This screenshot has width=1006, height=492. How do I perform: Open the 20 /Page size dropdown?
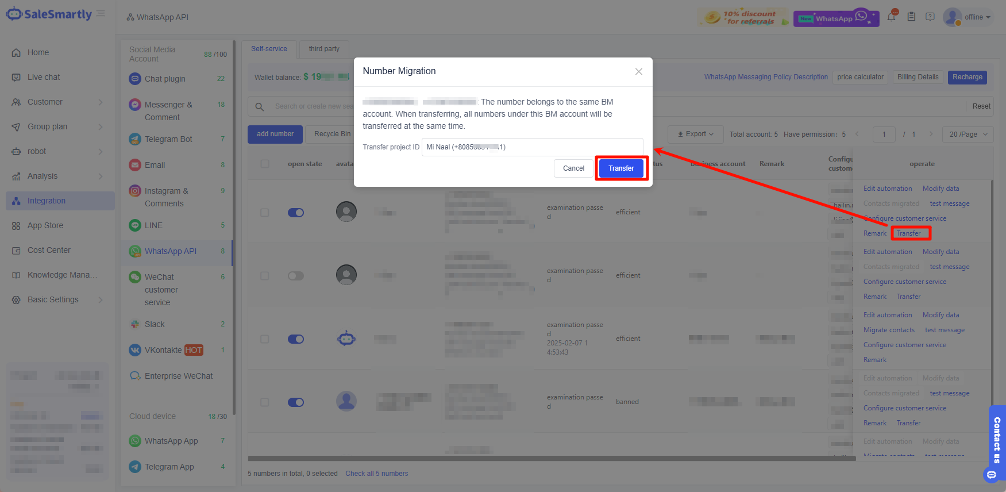pyautogui.click(x=968, y=134)
